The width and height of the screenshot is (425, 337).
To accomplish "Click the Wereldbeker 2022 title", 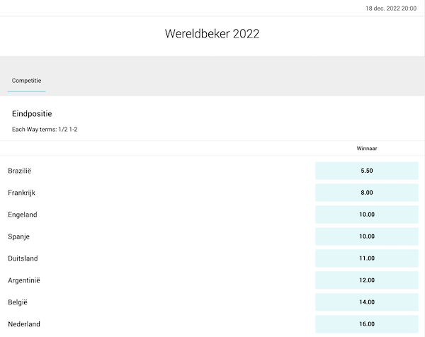I will tap(212, 34).
